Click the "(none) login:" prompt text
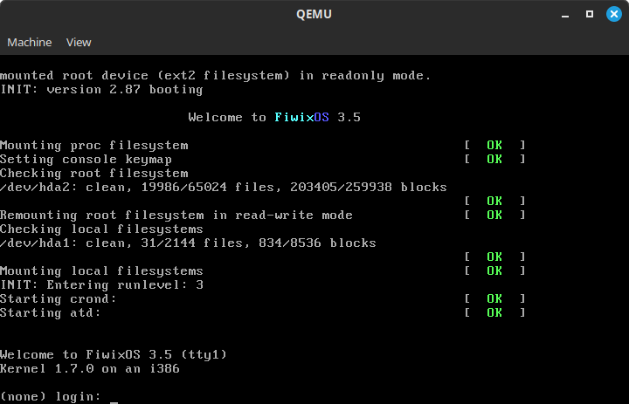629x404 pixels. pyautogui.click(x=50, y=396)
